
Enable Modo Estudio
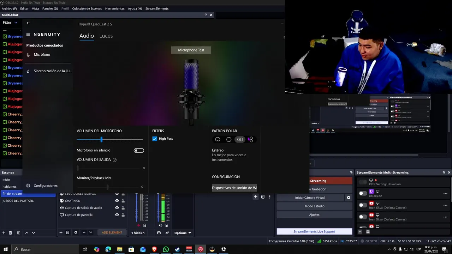point(314,206)
